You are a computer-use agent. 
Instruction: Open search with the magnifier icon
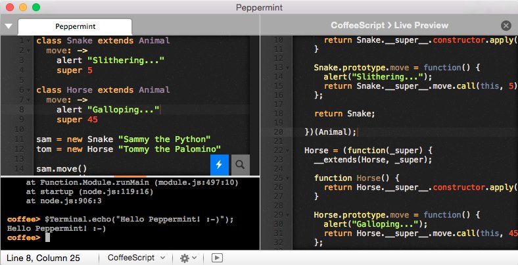240,164
